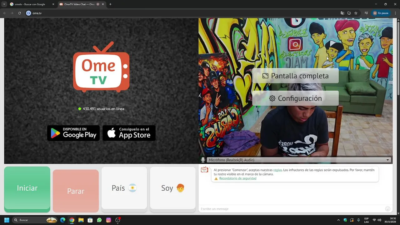This screenshot has height=225, width=400.
Task: Click the OmeTV logo
Action: (101, 67)
